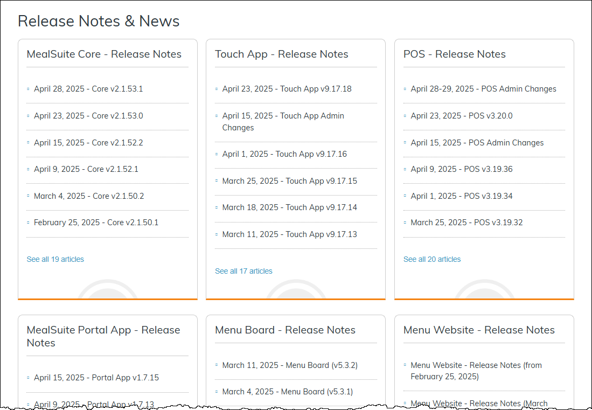The height and width of the screenshot is (410, 592).
Task: Open April 23, 2025 - Touch App v9.17.18
Action: click(x=287, y=89)
